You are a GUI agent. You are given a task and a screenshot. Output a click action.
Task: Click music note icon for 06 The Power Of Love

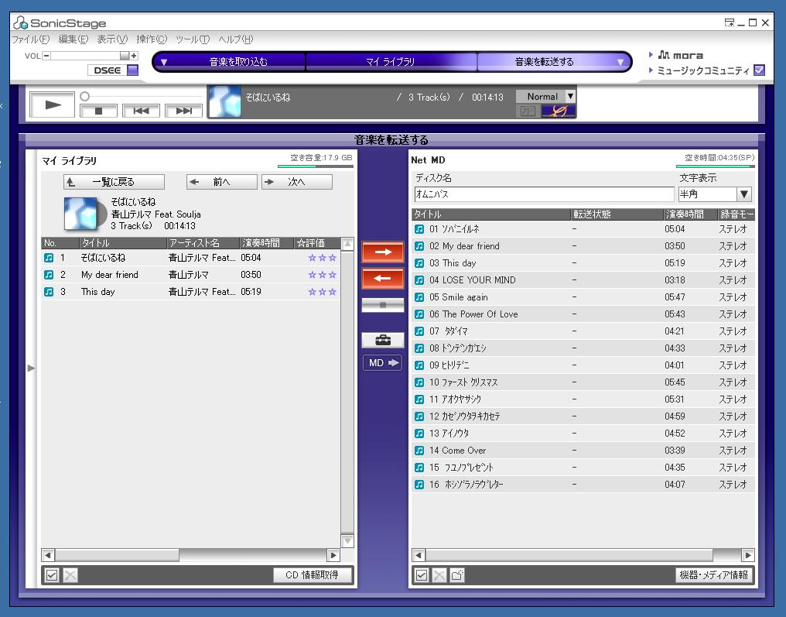[419, 314]
